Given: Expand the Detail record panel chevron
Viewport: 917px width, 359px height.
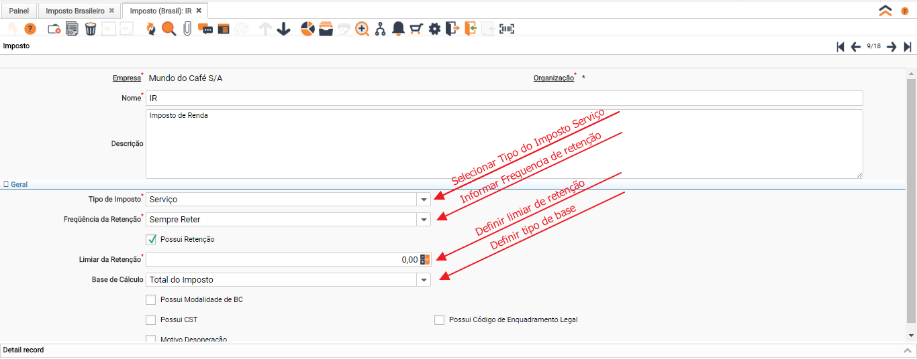Looking at the screenshot, I should (907, 350).
